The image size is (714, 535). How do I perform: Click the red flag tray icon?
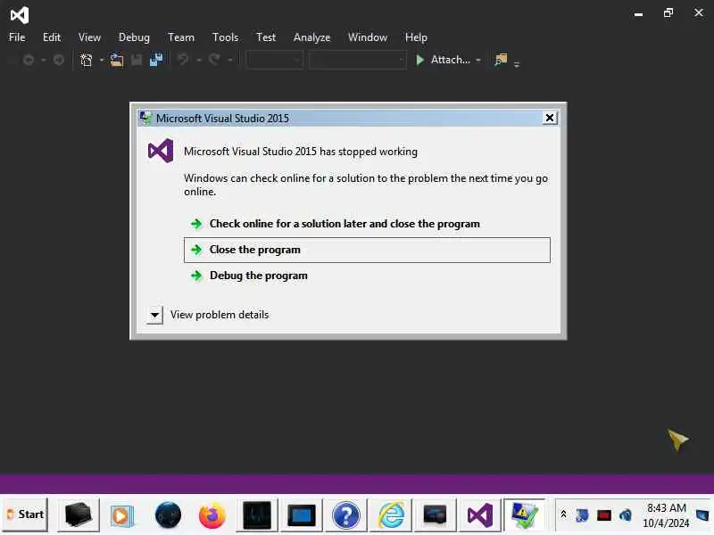(x=604, y=515)
